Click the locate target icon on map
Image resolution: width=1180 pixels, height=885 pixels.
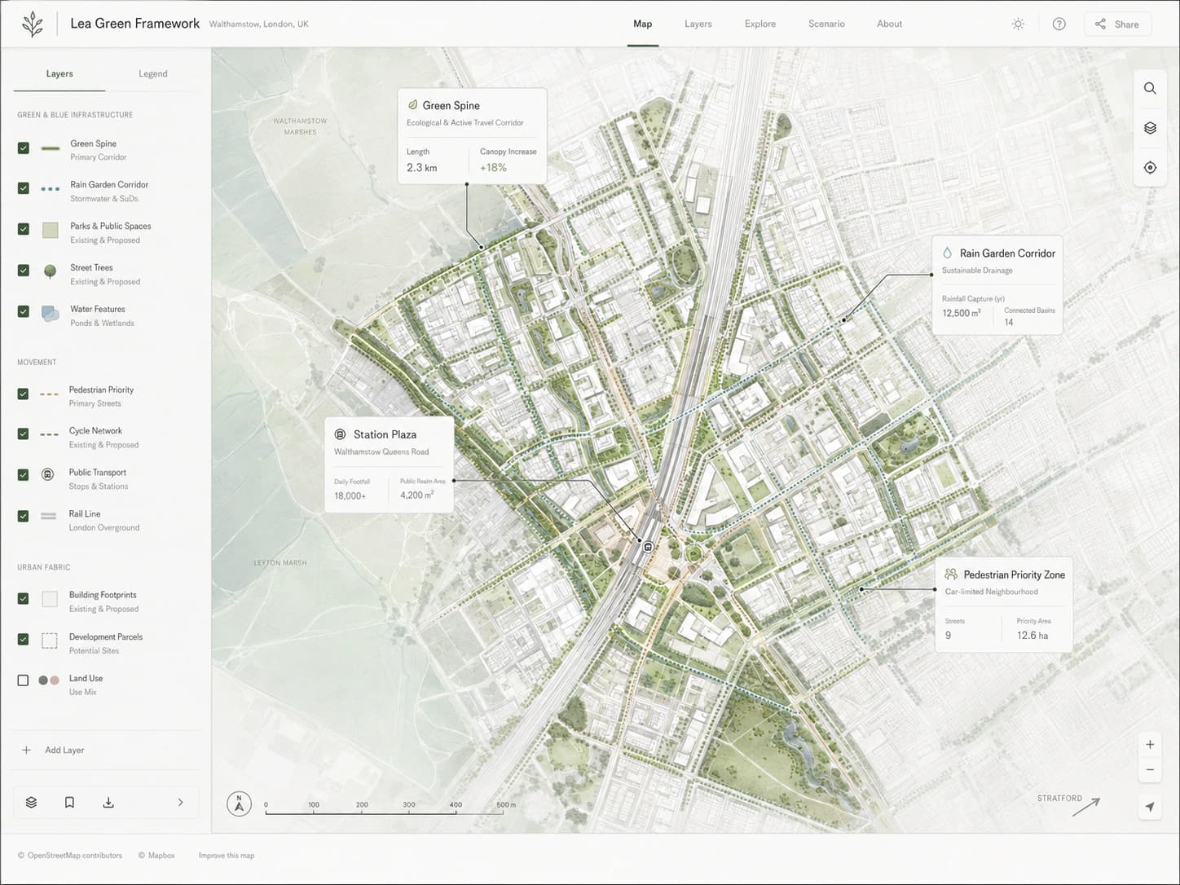click(1150, 168)
